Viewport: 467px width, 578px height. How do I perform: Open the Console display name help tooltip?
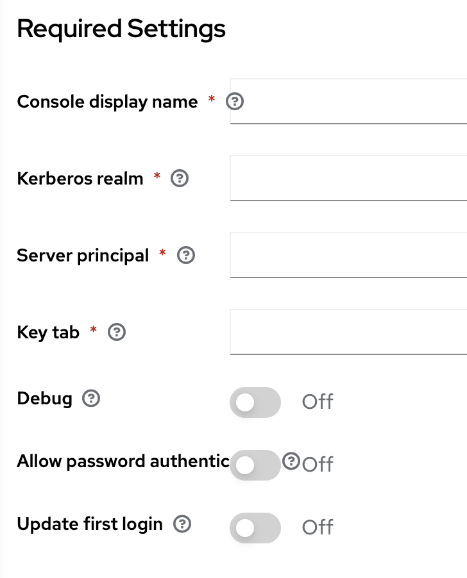coord(235,101)
